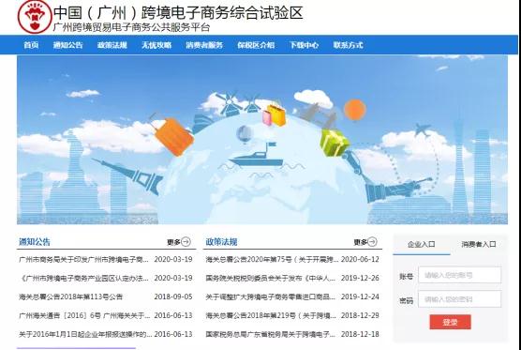Go to the 无忧攻略 navigation item
This screenshot has height=350, width=521.
pyautogui.click(x=156, y=45)
